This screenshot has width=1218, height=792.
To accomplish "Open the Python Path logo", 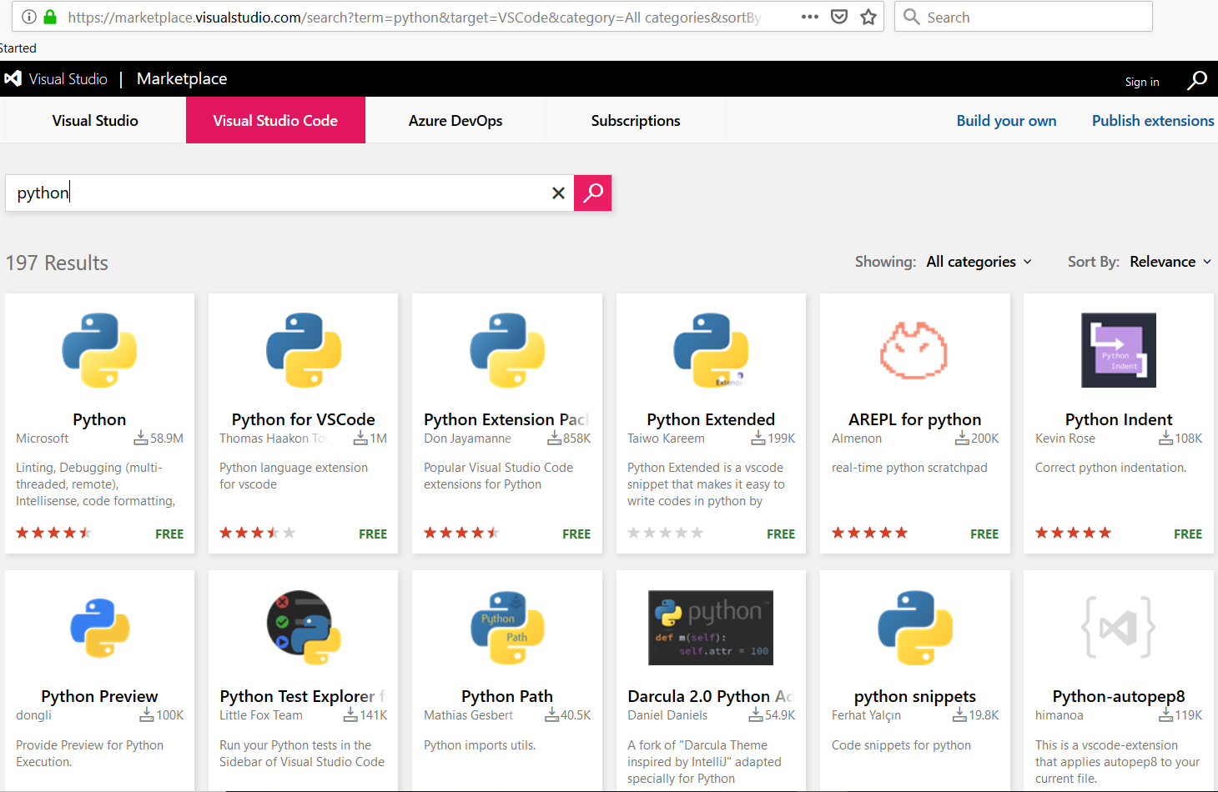I will pos(507,628).
